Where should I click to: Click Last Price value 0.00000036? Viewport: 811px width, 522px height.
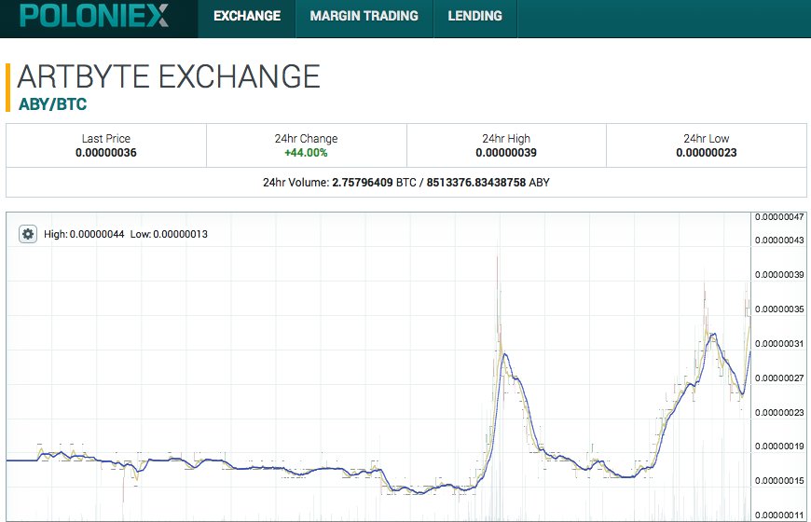(106, 153)
